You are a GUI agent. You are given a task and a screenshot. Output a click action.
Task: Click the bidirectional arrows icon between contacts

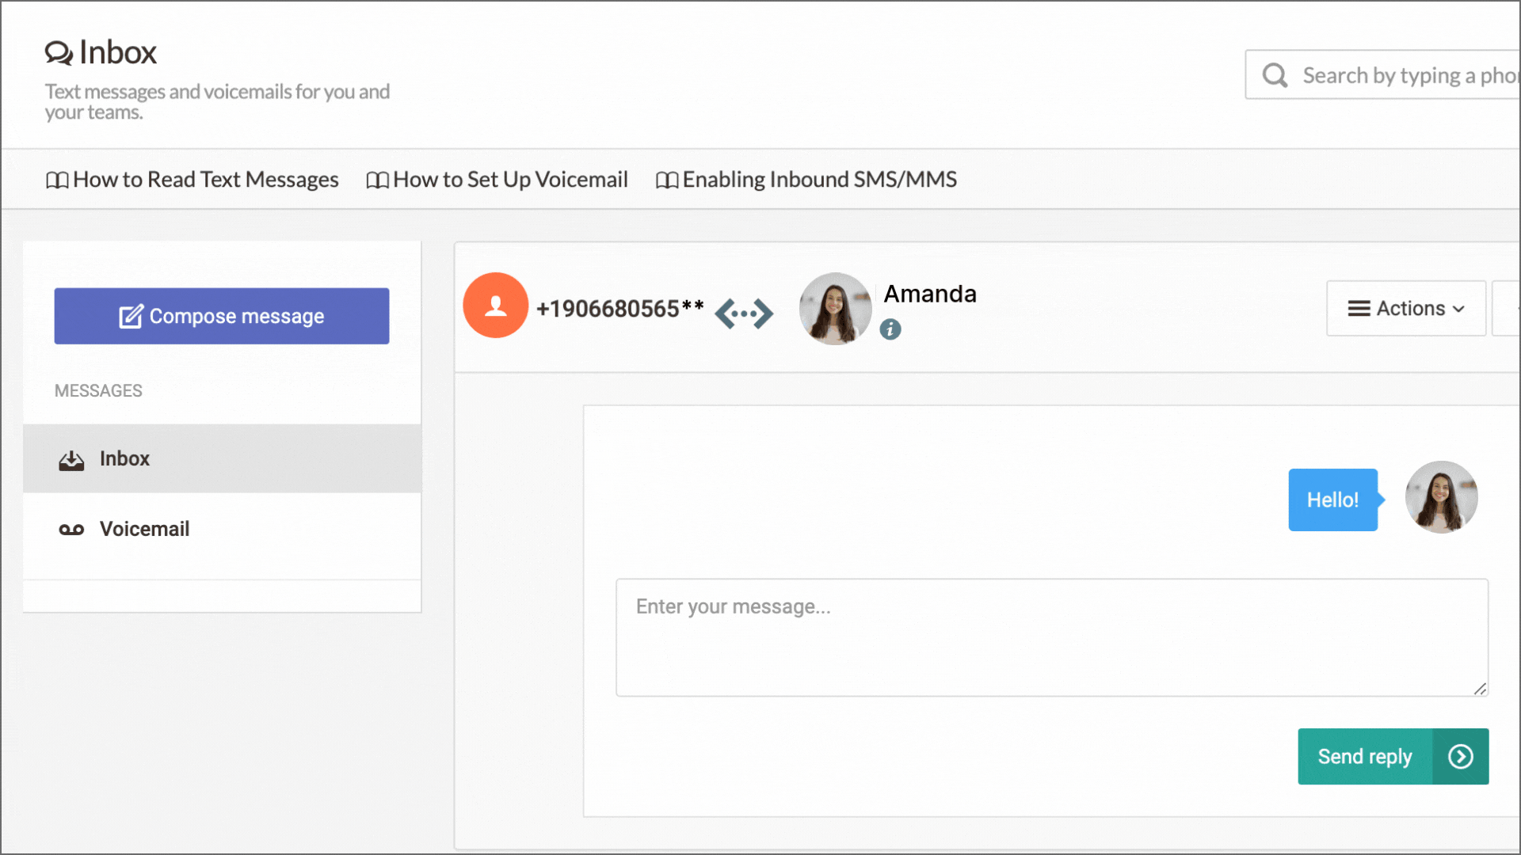743,313
